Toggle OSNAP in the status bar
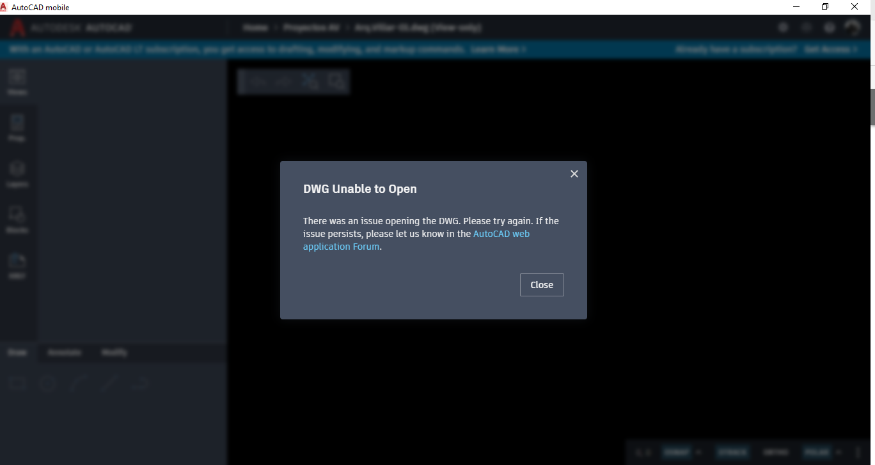Image resolution: width=875 pixels, height=465 pixels. click(677, 452)
